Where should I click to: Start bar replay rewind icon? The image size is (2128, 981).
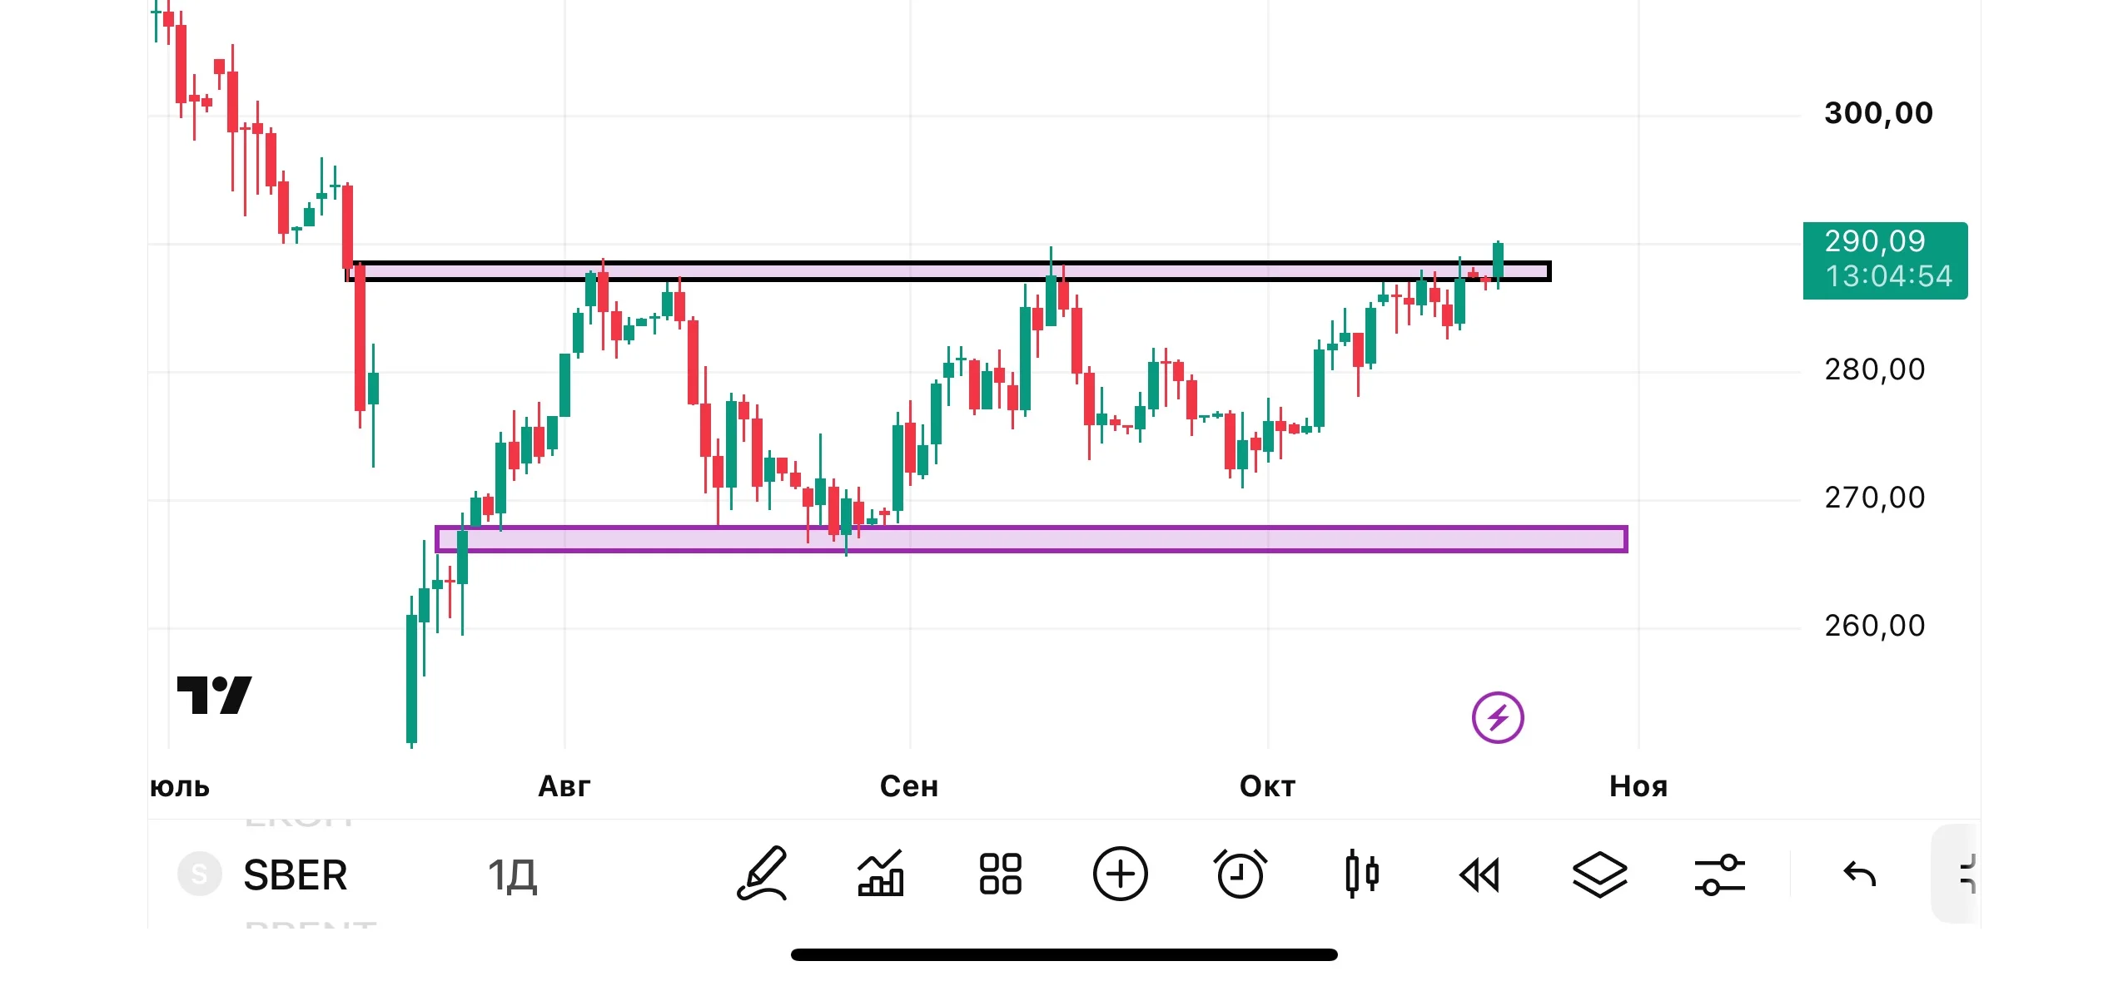(x=1479, y=874)
